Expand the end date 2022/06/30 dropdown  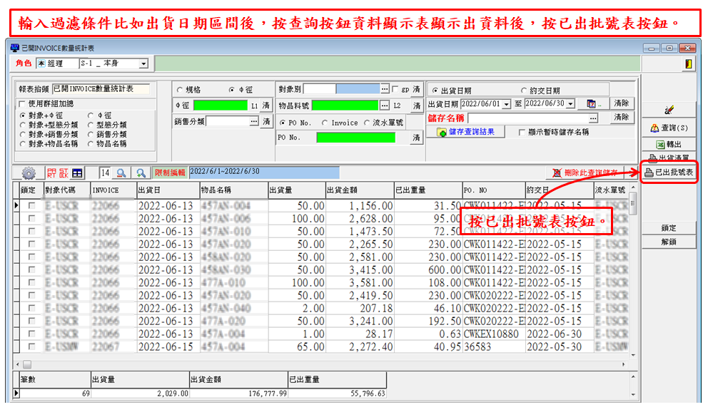(571, 104)
